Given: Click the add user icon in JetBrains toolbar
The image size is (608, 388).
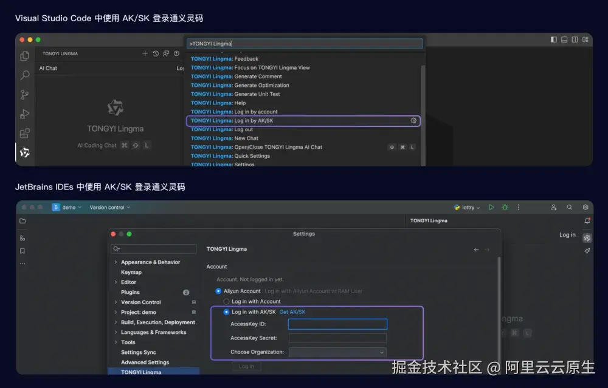Looking at the screenshot, I should coord(554,207).
